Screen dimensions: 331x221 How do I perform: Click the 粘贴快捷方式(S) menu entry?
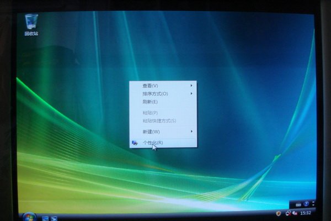163,121
